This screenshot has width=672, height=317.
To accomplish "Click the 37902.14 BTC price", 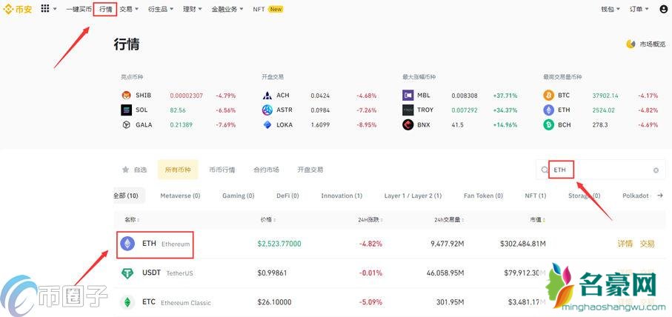I will coord(605,95).
